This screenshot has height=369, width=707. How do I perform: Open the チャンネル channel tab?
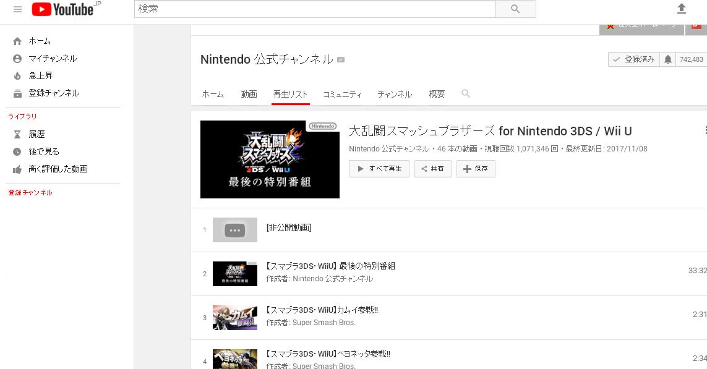(395, 94)
